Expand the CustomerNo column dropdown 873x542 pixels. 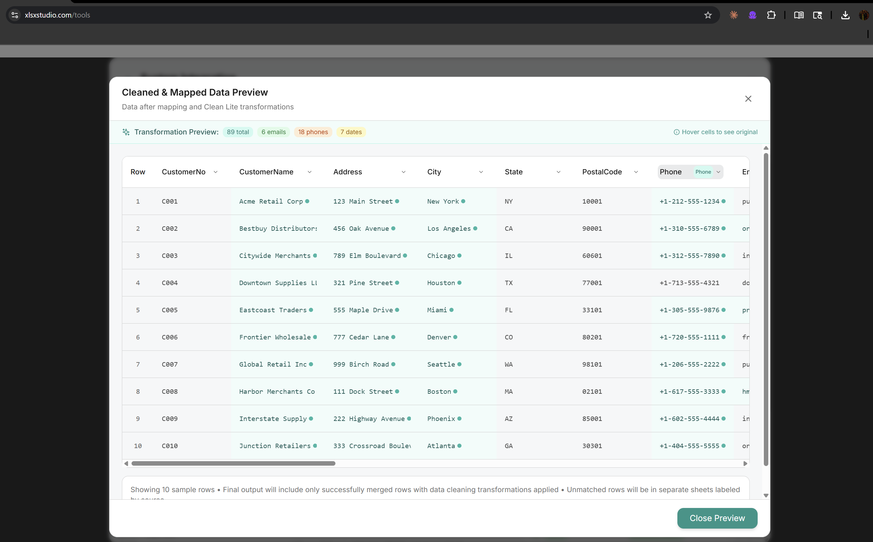click(x=215, y=172)
